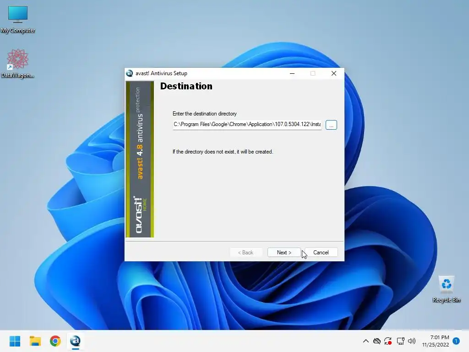The width and height of the screenshot is (469, 352).
Task: Open the browse (...) directory button
Action: pos(331,125)
